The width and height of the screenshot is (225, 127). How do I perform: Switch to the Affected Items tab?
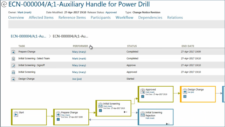tap(41, 18)
